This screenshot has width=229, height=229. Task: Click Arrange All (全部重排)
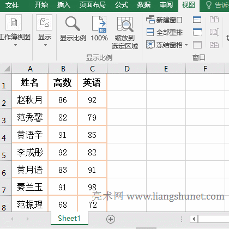point(164,32)
